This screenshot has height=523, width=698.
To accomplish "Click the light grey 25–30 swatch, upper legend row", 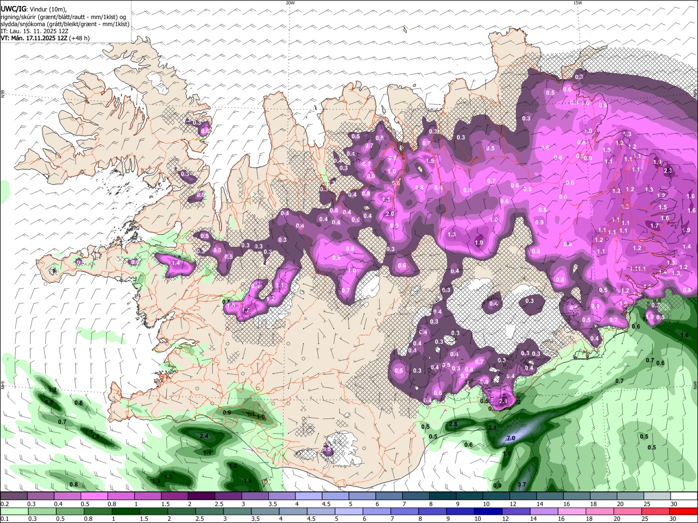I will [x=657, y=496].
